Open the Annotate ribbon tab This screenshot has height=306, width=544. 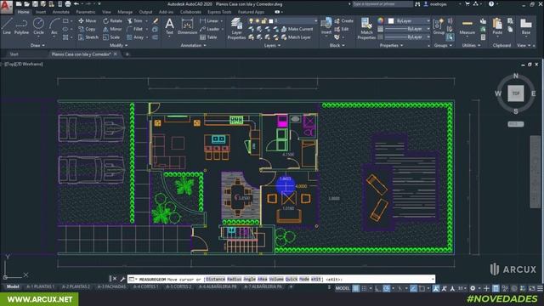pyautogui.click(x=61, y=12)
